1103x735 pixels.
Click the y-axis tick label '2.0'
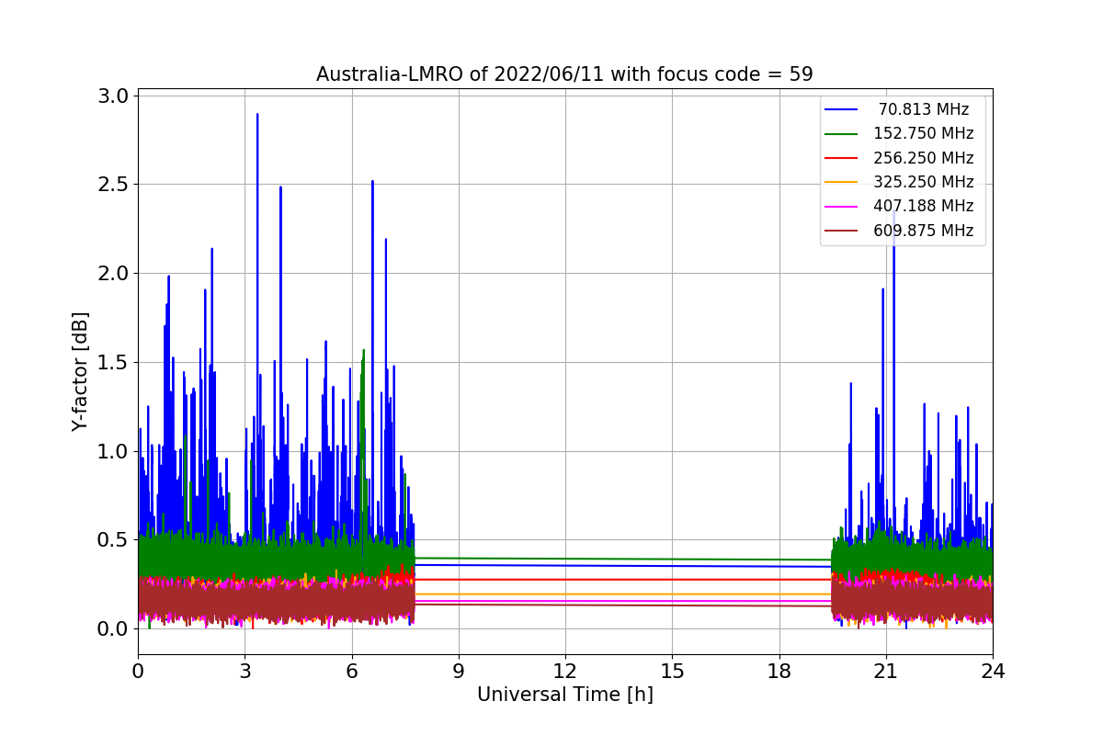pyautogui.click(x=113, y=274)
